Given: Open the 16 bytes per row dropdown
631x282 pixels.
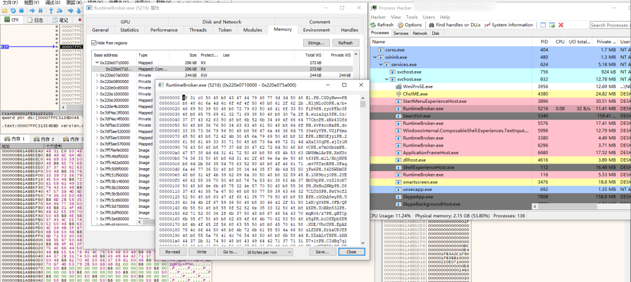Looking at the screenshot, I should pyautogui.click(x=269, y=252).
